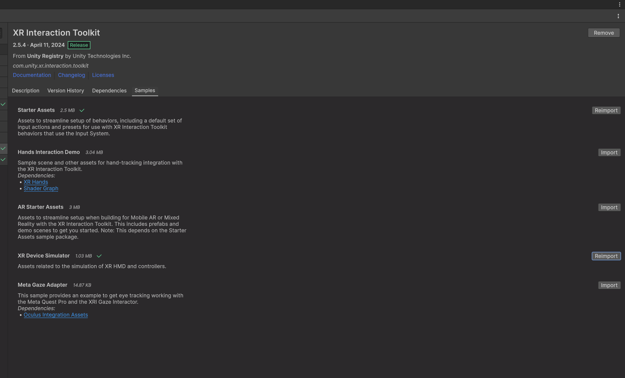Open the Package Manager panel options menu
Viewport: 625px width, 378px height.
point(618,16)
